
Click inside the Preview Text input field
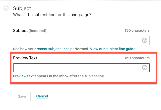[81, 68]
